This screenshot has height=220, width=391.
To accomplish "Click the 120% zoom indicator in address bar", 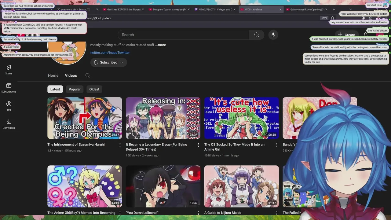I will click(324, 18).
